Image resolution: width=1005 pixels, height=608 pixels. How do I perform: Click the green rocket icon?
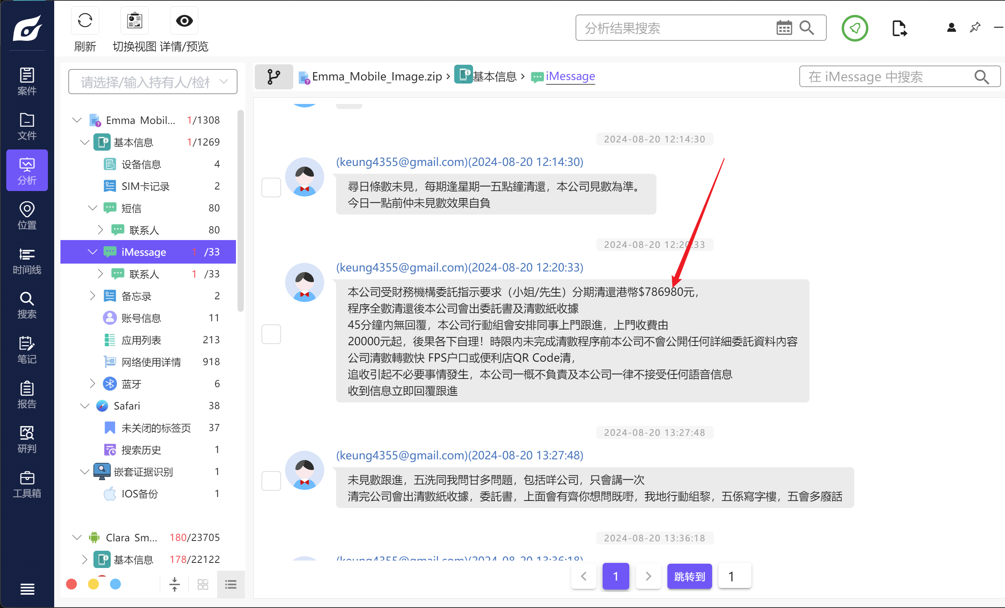pyautogui.click(x=855, y=28)
